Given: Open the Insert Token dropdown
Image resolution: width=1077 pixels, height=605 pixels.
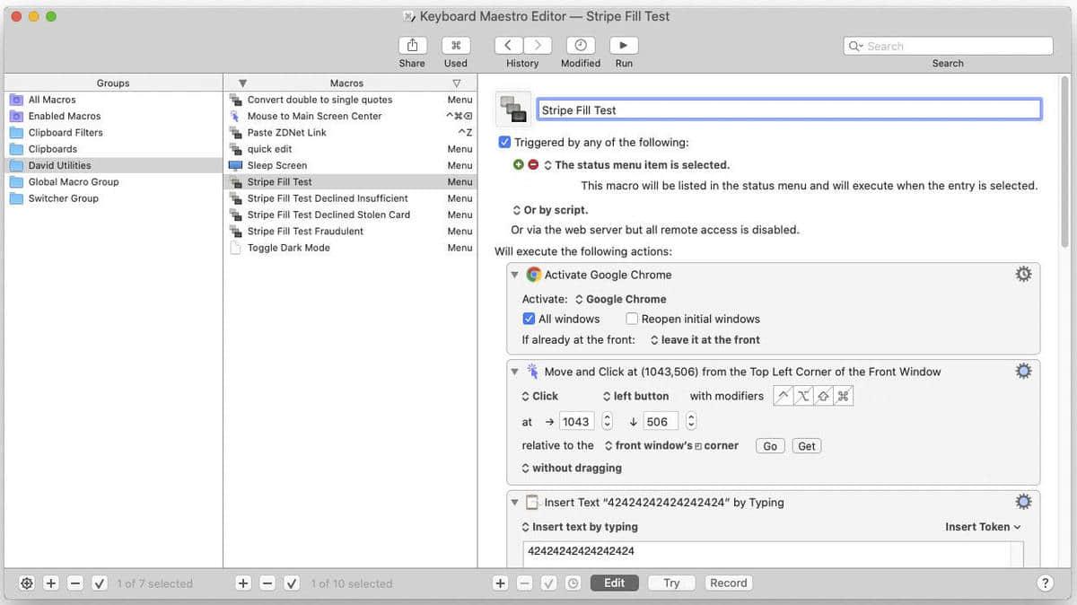Looking at the screenshot, I should [x=983, y=527].
